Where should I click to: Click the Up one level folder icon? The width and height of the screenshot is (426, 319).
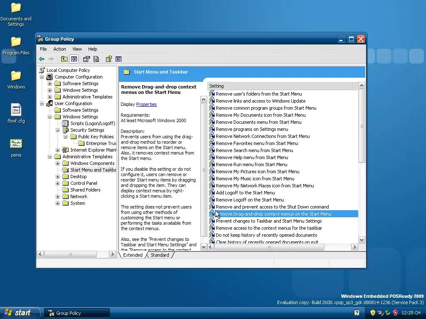coord(64,59)
